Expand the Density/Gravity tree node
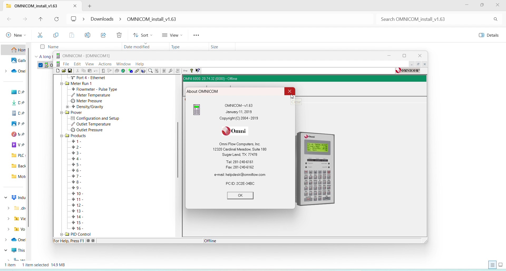This screenshot has width=506, height=271. point(67,107)
